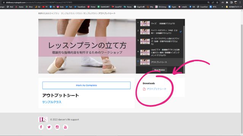Select playlist item 3 オーストラリアバレエ団のカフライズ
Viewport: 243px width, 136px height.
click(x=159, y=41)
